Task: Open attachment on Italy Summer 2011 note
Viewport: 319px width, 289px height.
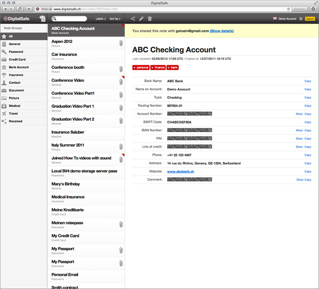Action: click(121, 147)
